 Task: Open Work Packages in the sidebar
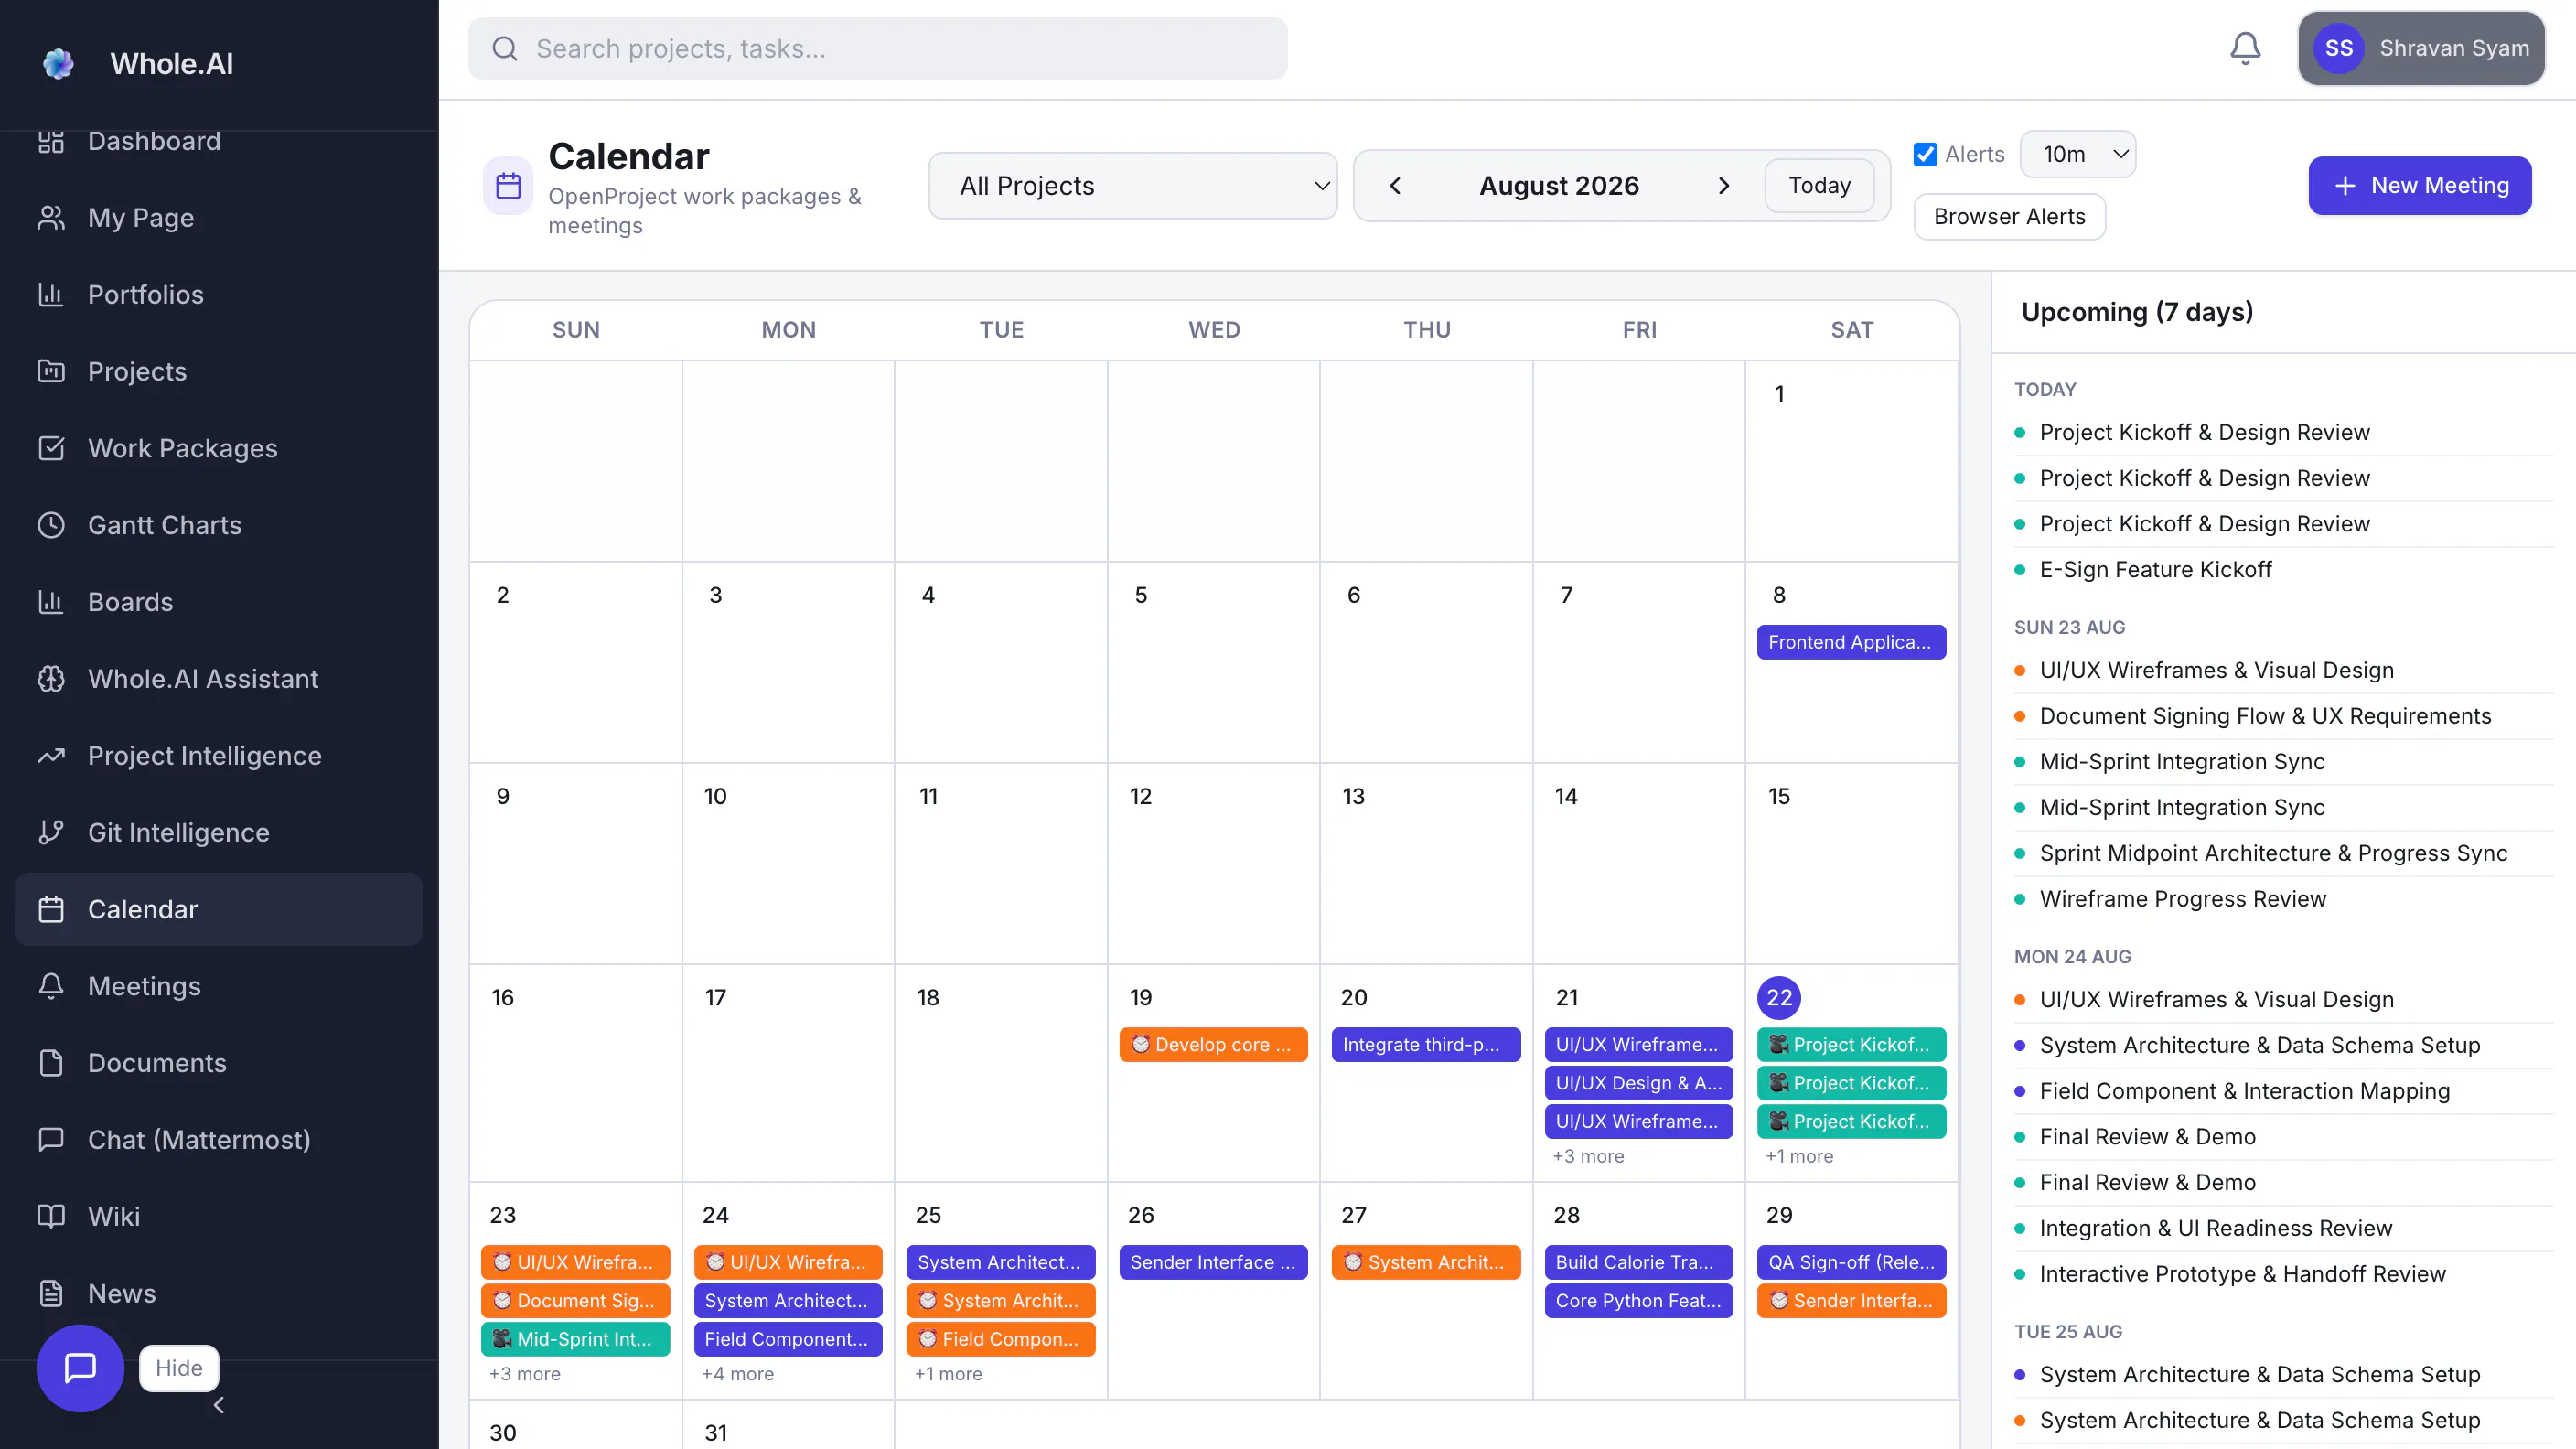pyautogui.click(x=219, y=448)
